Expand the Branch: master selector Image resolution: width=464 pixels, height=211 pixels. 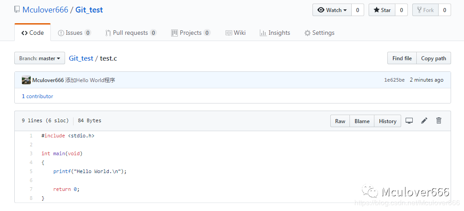(x=40, y=58)
